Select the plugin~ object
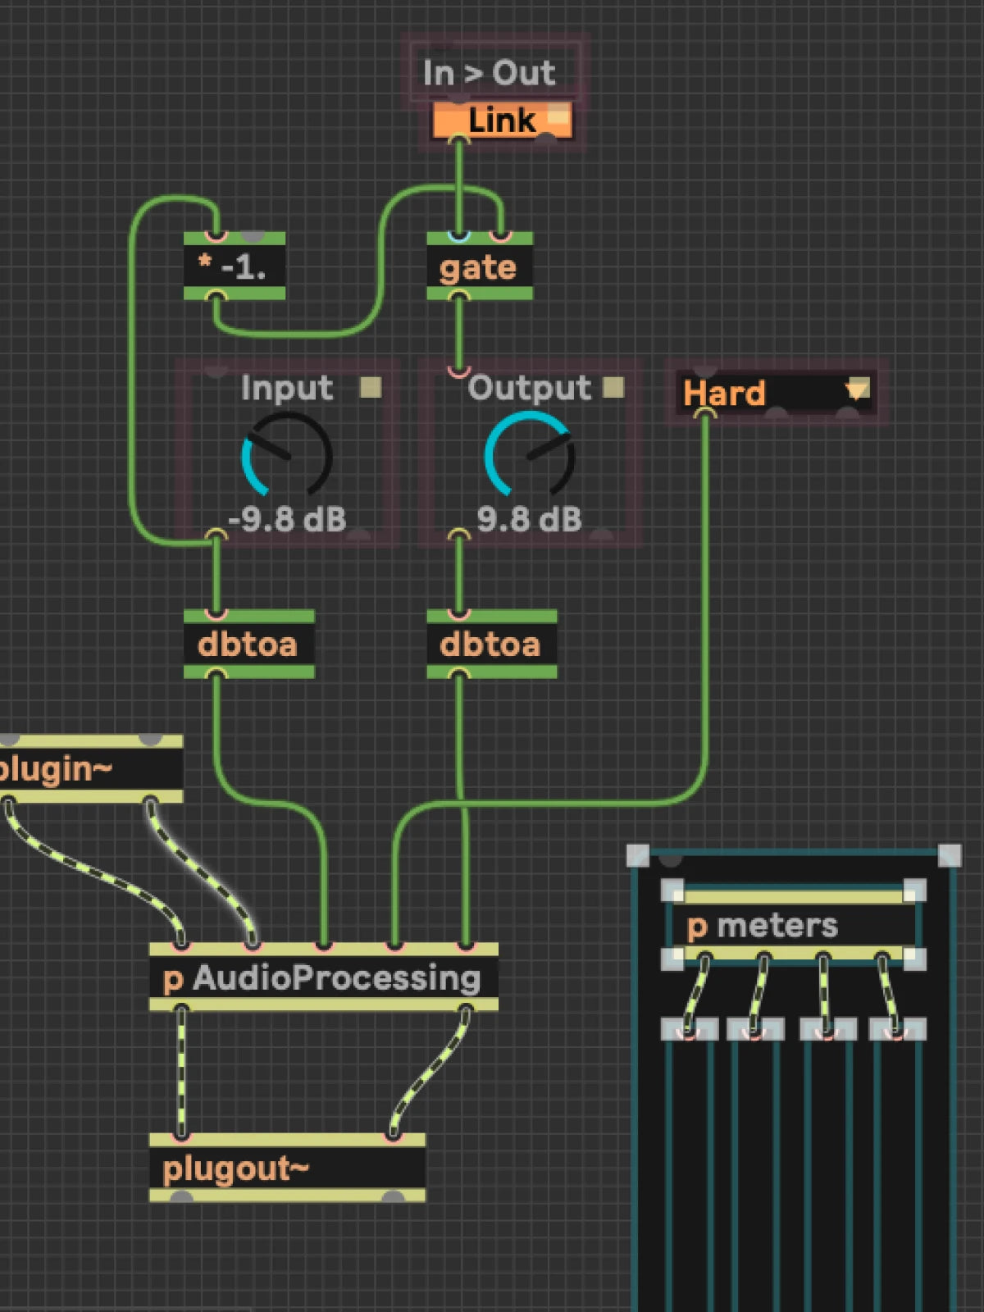The image size is (984, 1312). point(90,769)
